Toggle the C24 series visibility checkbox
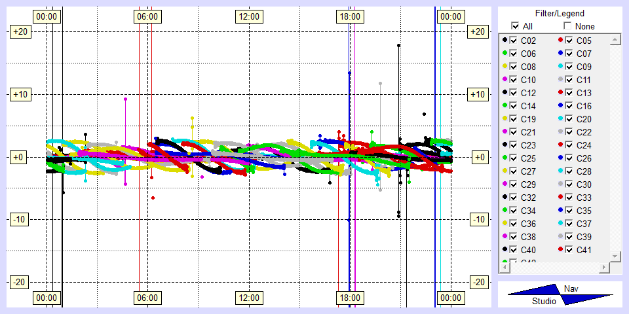This screenshot has width=629, height=314. (569, 145)
